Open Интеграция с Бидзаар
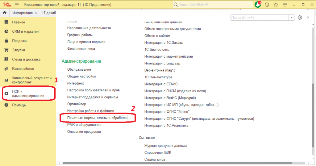 [162, 63]
